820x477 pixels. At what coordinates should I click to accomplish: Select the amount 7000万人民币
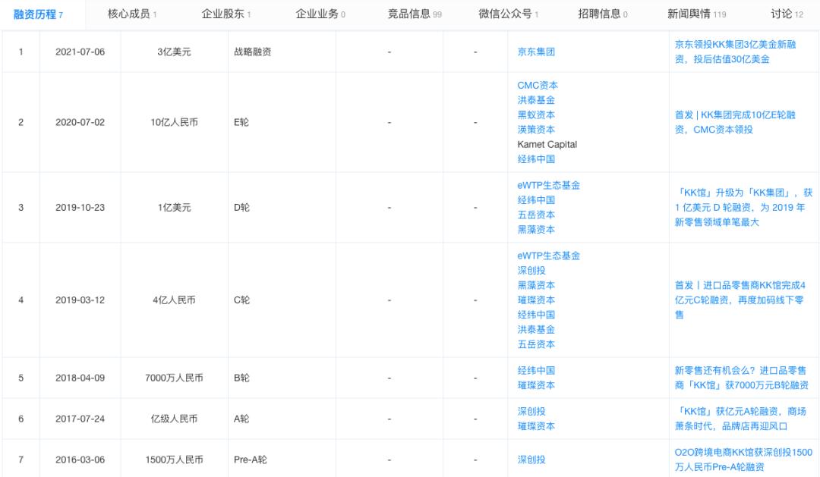coord(174,378)
